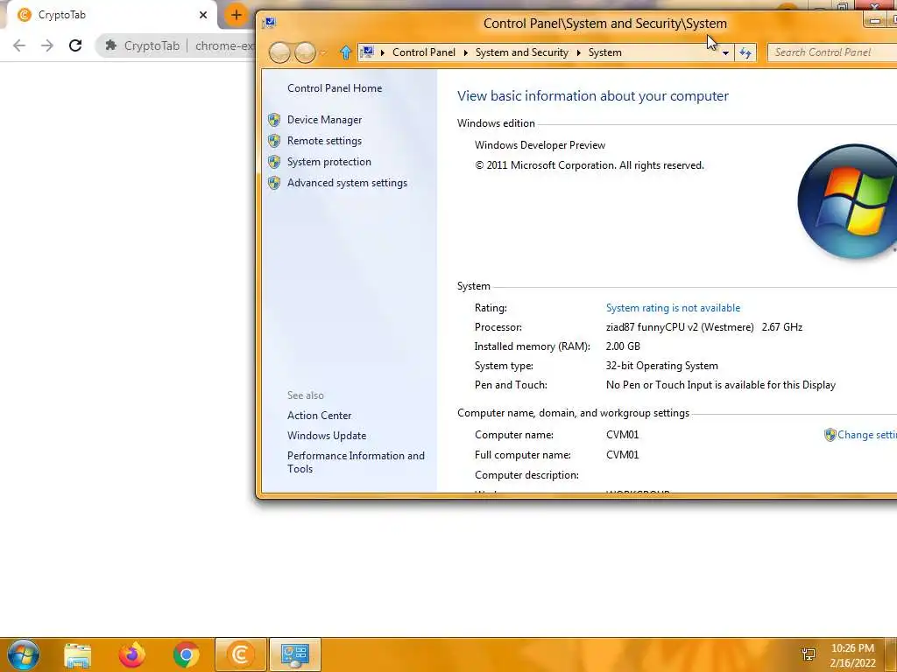Click 'System rating is not available' link
This screenshot has height=672, width=897.
point(673,308)
